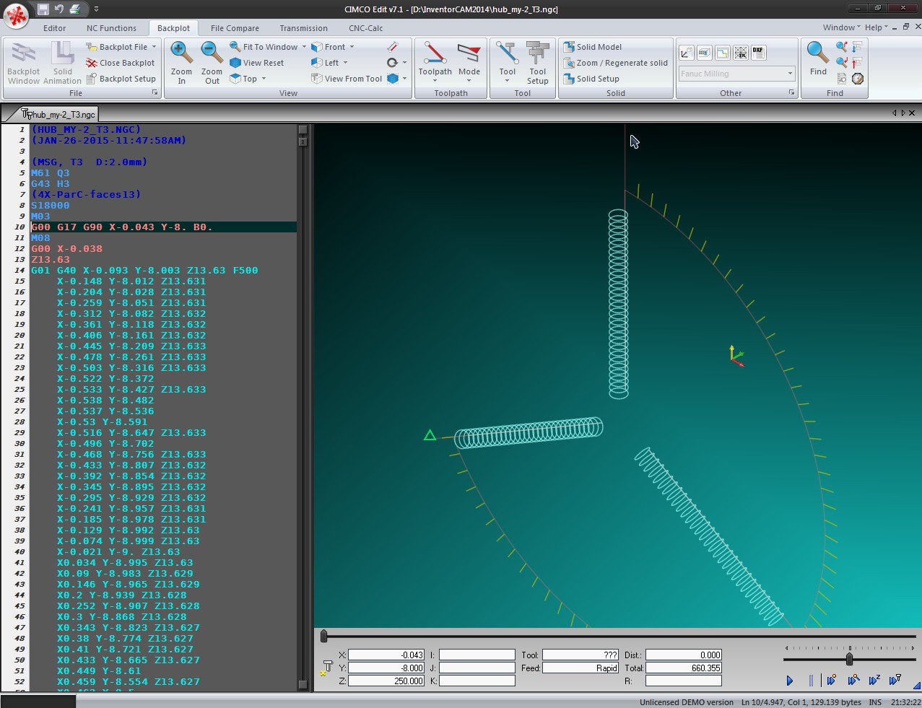922x708 pixels.
Task: Click the Solid Model icon
Action: (x=569, y=47)
